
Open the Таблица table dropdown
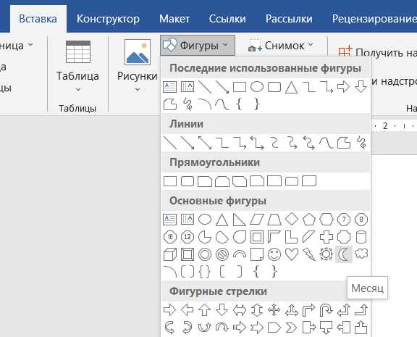coord(77,66)
